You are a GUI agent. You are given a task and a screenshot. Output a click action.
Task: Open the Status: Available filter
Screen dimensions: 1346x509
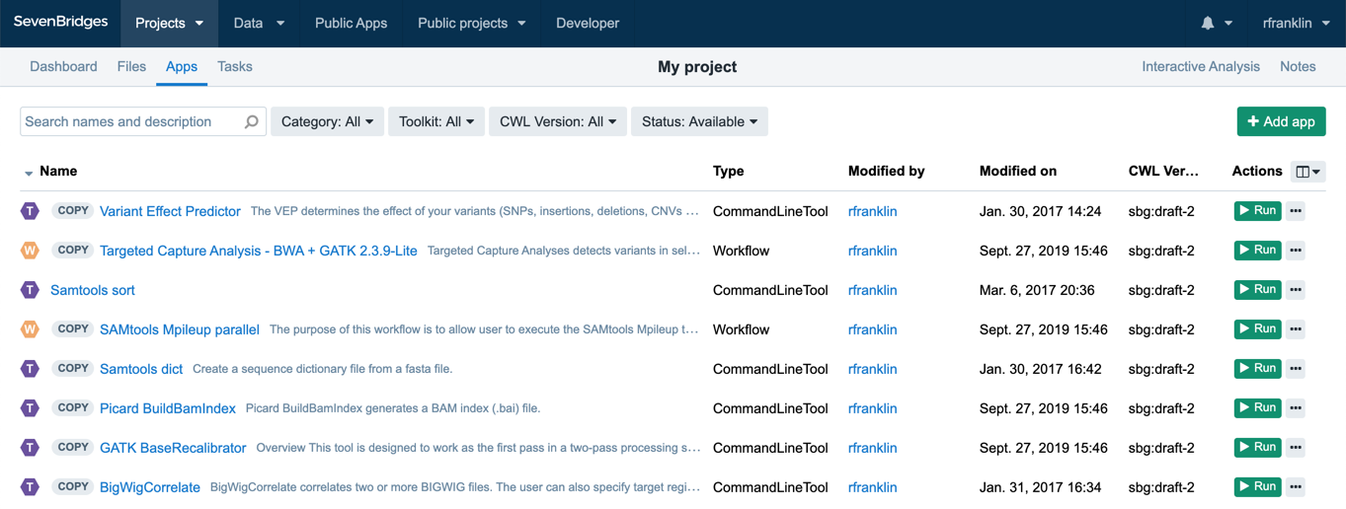[x=699, y=121]
